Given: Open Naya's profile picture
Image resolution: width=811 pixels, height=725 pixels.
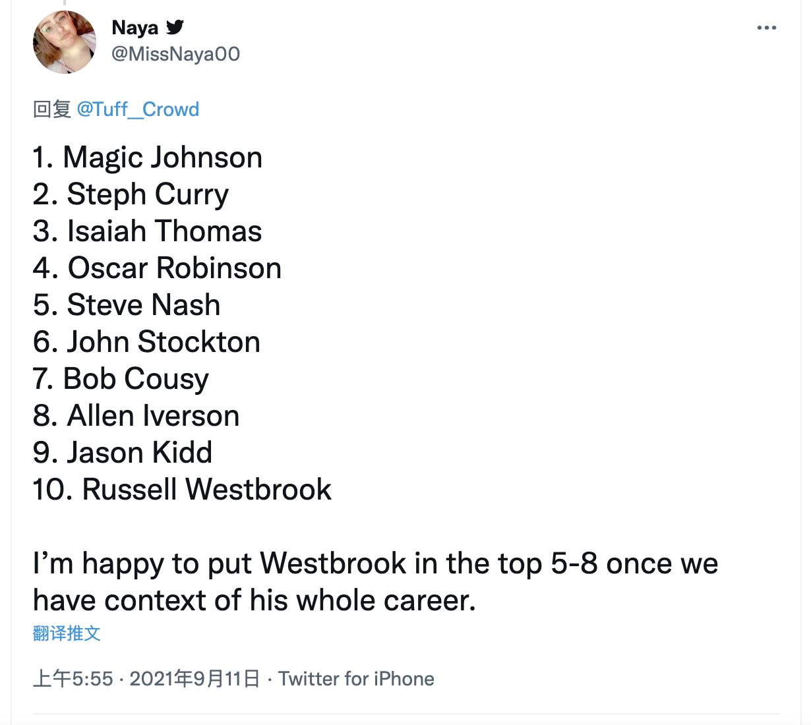Looking at the screenshot, I should (x=65, y=42).
